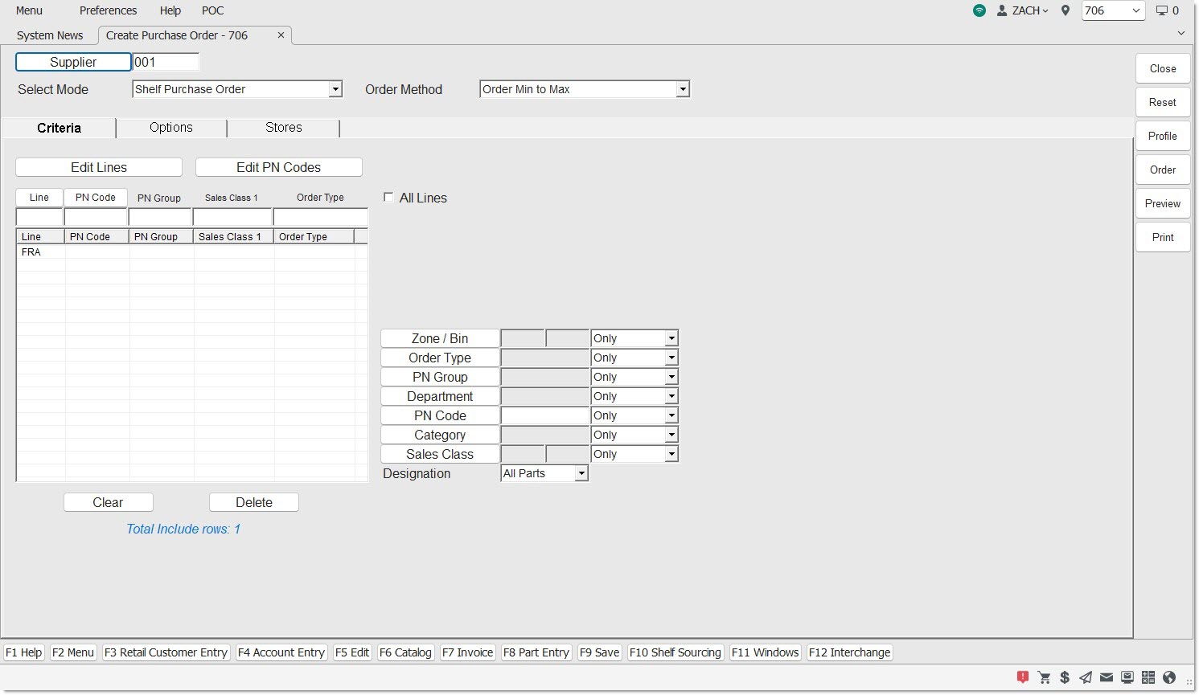Screen dimensions: 1199x695
Task: Click the dollar sign icon
Action: (1065, 677)
